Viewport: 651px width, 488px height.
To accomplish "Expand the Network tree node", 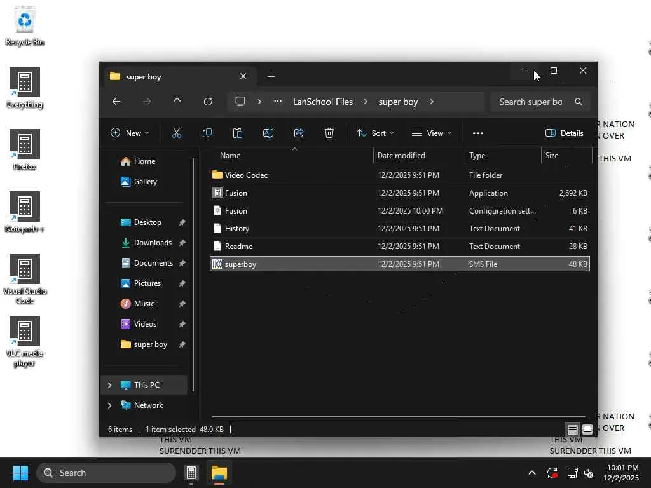I will (109, 405).
